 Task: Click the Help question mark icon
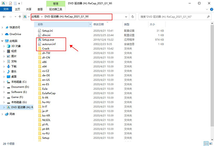212,9
